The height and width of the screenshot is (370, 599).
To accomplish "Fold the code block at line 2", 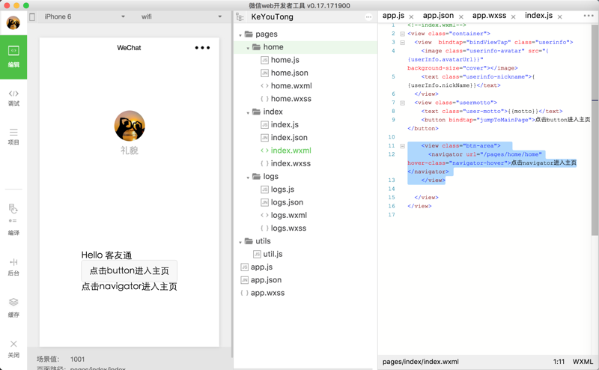I will [402, 34].
